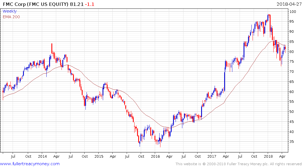Open the www.fullertreacymoney.com link
Viewport: 302px width, 168px height.
pos(30,164)
